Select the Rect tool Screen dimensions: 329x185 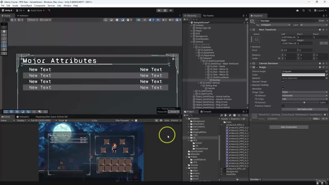point(4,45)
